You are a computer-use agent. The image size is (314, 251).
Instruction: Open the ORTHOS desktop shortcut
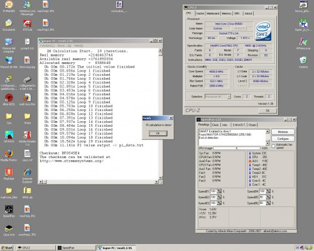click(9, 137)
